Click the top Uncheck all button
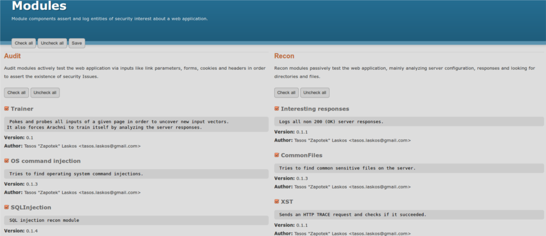The image size is (546, 236). pyautogui.click(x=52, y=43)
